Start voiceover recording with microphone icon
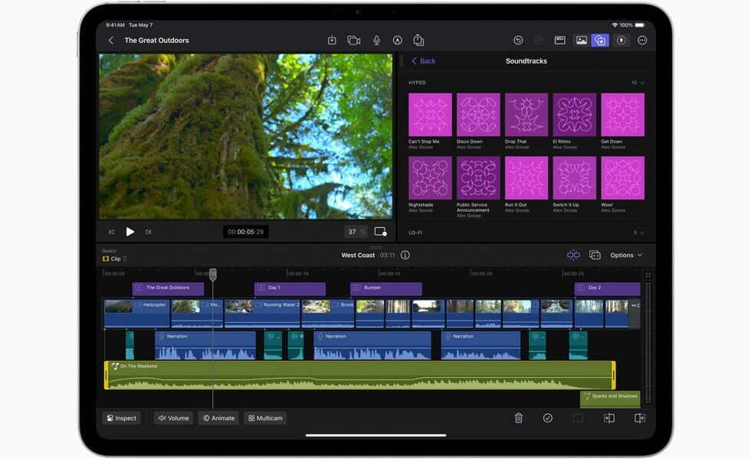This screenshot has height=459, width=751. coord(377,41)
